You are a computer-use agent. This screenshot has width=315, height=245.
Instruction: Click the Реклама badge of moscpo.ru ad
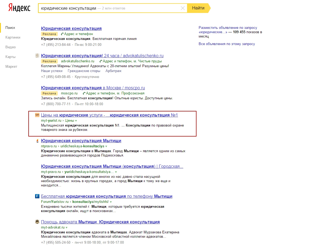[x=49, y=93]
